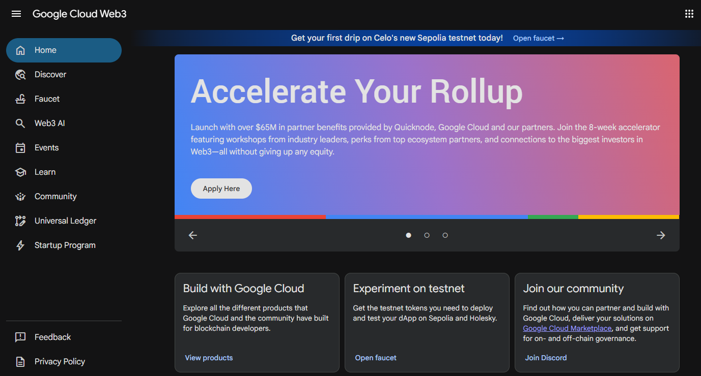Open Universal Ledger sidebar label

pos(65,221)
